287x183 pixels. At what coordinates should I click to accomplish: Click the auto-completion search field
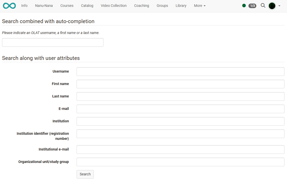coord(52,42)
